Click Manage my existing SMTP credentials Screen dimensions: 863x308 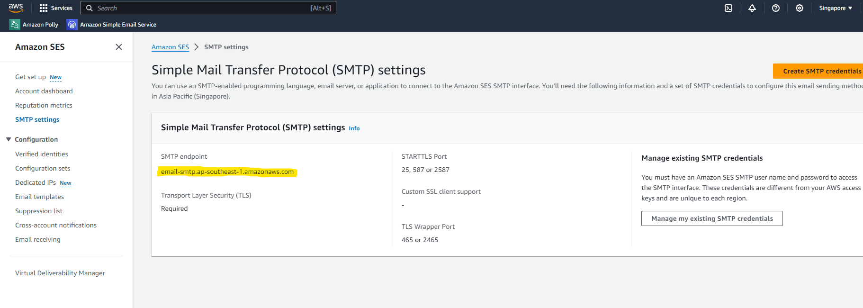tap(712, 218)
